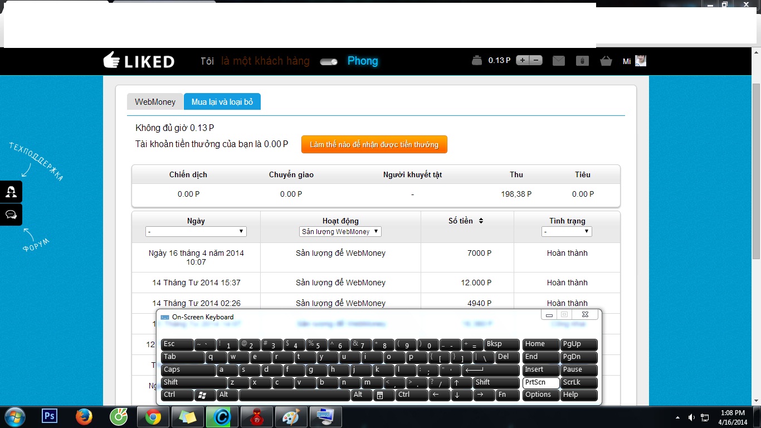Open the shopping basket icon
Viewport: 761px width, 428px height.
[x=606, y=61]
